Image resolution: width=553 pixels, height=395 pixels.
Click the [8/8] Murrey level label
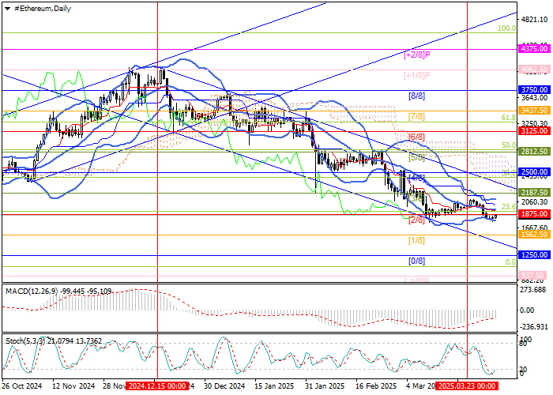click(416, 96)
